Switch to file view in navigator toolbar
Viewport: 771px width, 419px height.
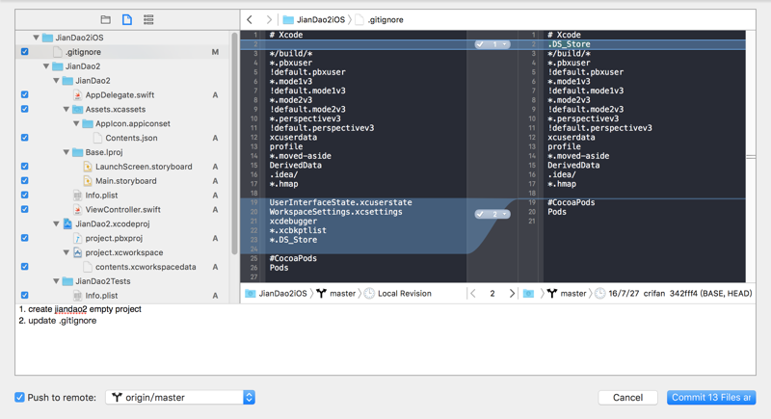click(127, 19)
